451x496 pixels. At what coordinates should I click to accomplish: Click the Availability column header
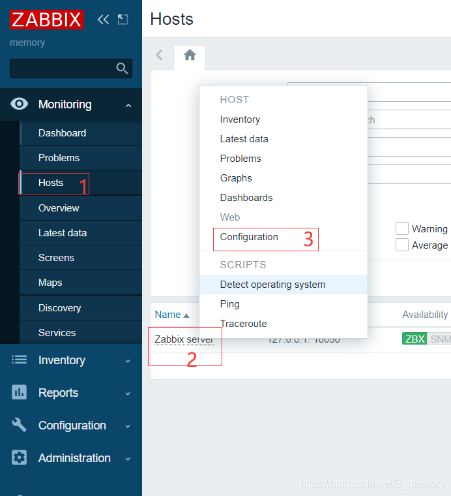pos(425,315)
